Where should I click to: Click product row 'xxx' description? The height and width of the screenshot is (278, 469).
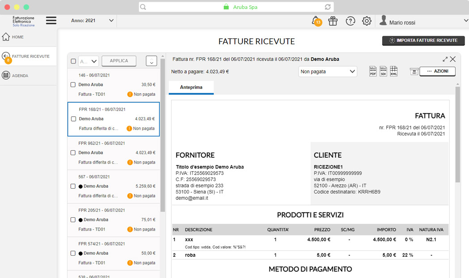[x=189, y=240]
